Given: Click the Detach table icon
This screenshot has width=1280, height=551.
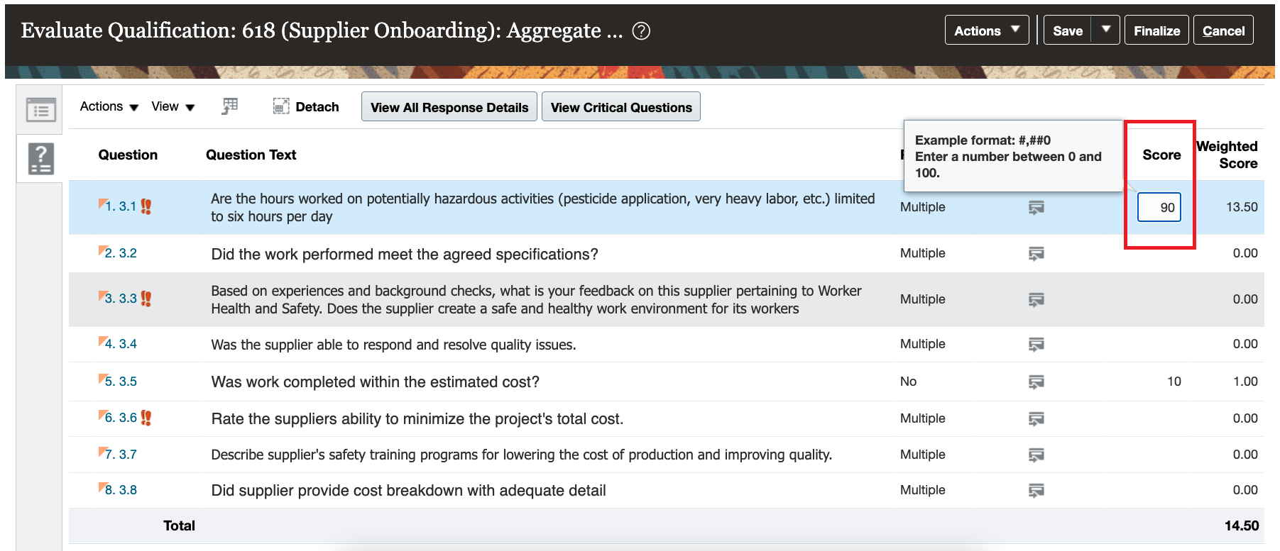Looking at the screenshot, I should [x=281, y=106].
